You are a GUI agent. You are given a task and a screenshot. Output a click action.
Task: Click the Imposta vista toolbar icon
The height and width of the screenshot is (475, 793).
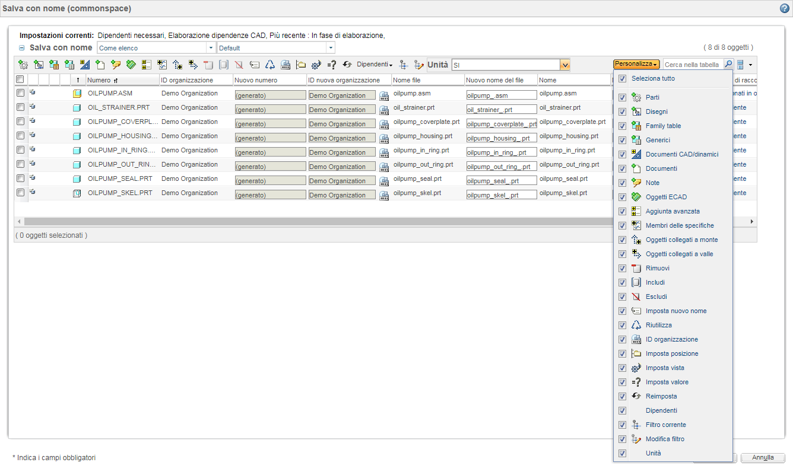(x=316, y=65)
